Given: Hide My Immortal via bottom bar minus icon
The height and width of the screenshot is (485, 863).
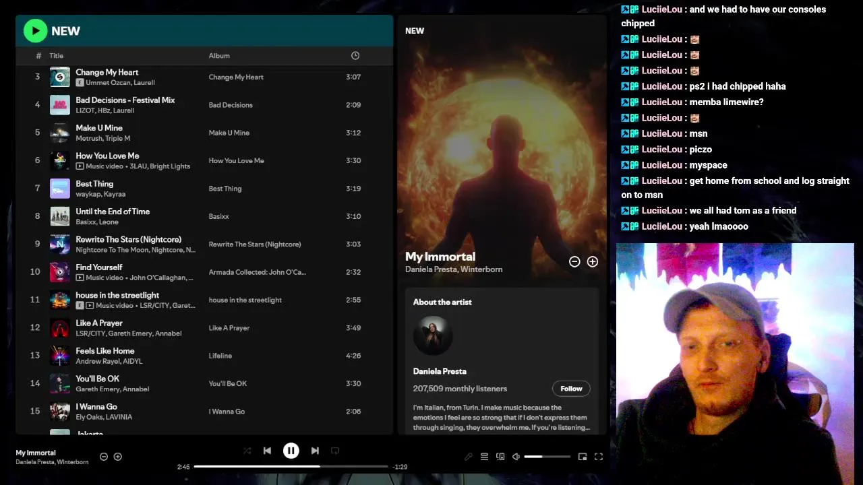Looking at the screenshot, I should pos(104,457).
